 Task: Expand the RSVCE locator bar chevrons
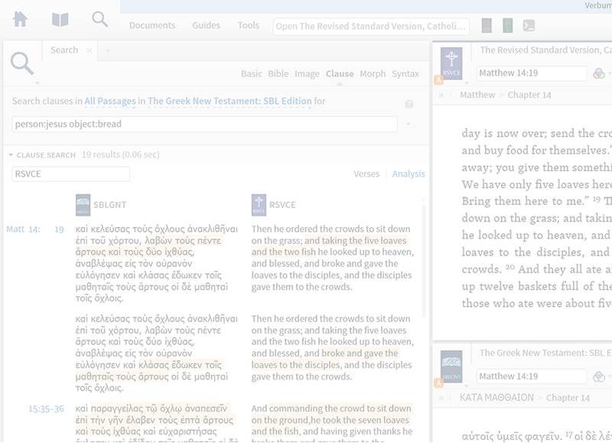coord(441,95)
